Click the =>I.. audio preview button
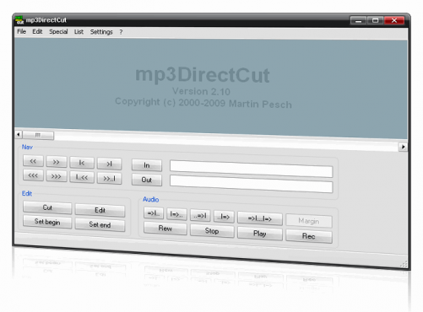 pos(154,213)
